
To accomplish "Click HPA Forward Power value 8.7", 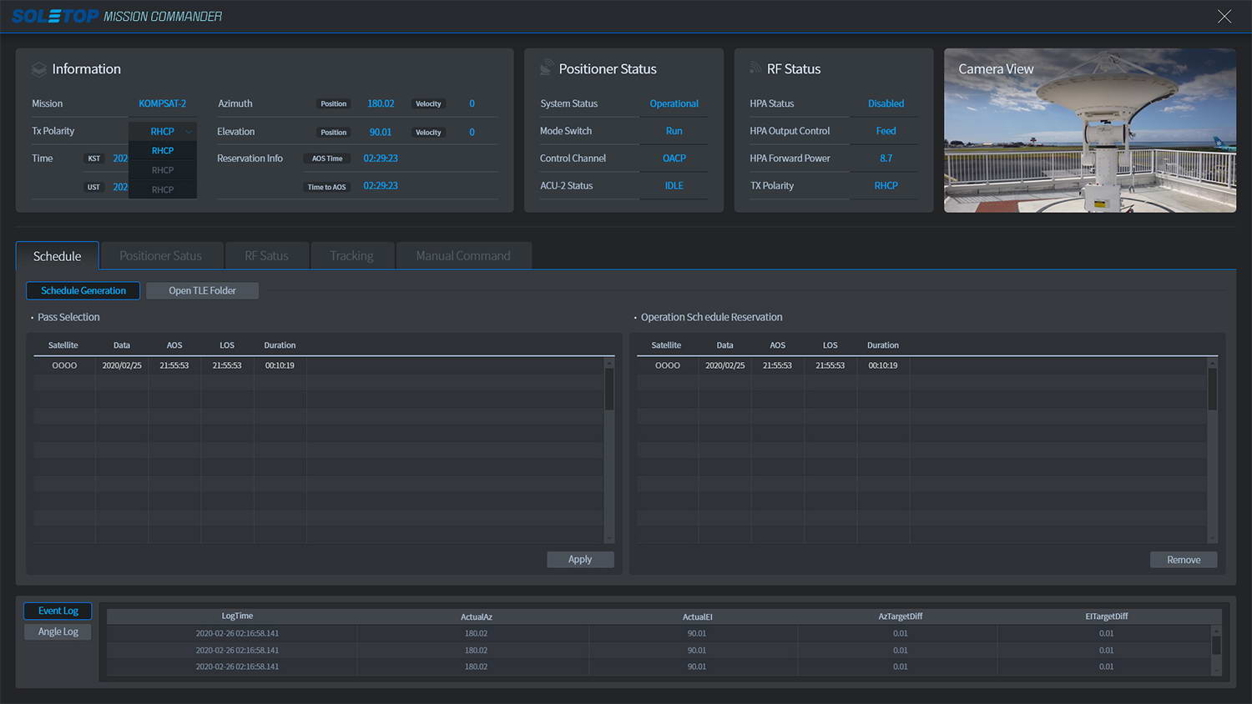I will tap(886, 158).
